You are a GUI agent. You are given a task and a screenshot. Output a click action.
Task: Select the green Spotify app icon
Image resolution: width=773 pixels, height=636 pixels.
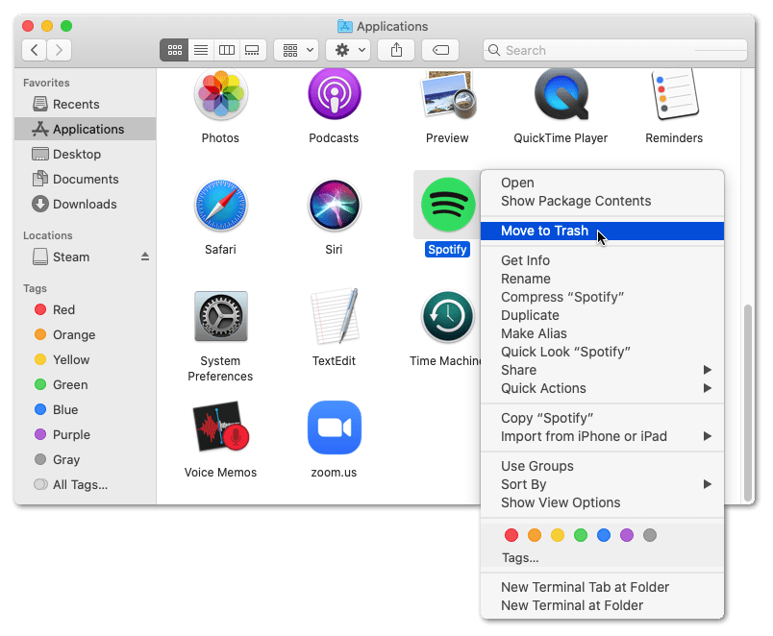[448, 205]
